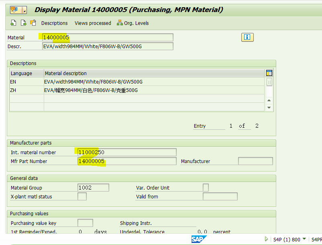Click the Back navigation icon
The image size is (322, 245).
[x=13, y=23]
